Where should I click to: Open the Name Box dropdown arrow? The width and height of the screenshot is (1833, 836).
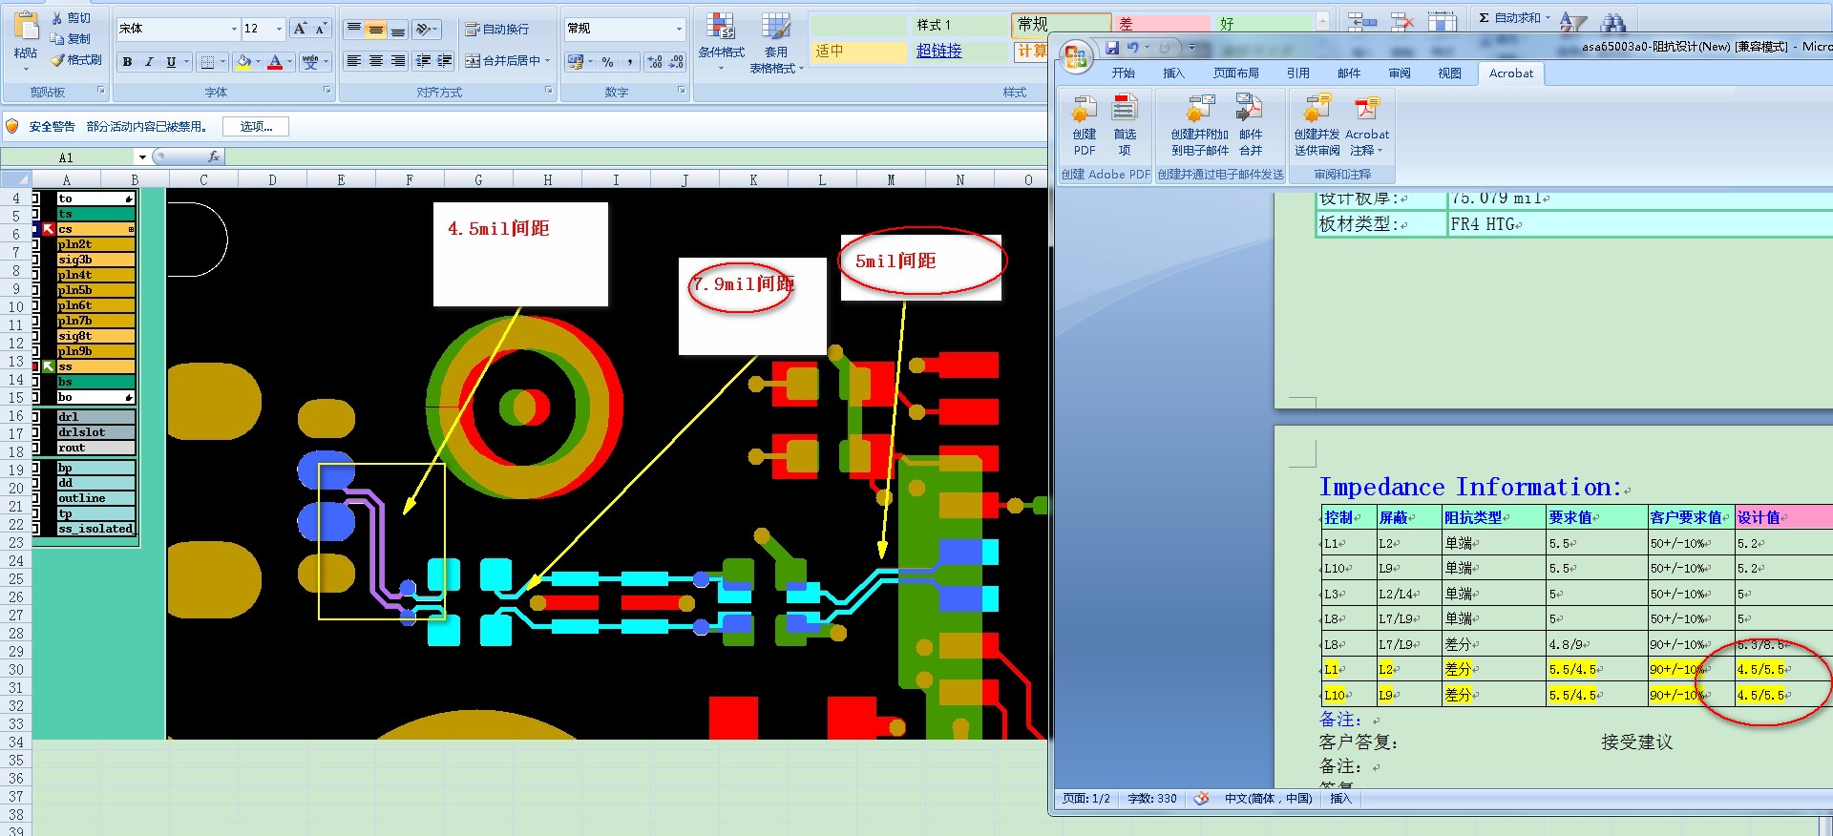[142, 157]
